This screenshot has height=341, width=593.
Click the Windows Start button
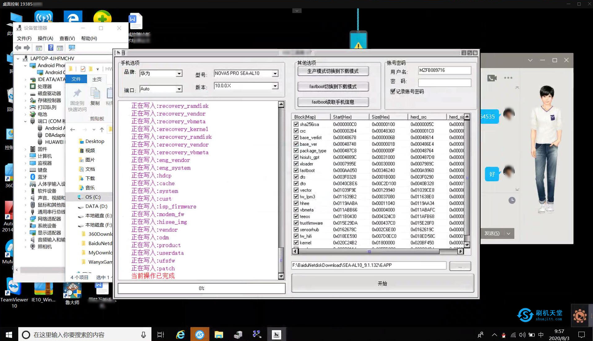9,335
